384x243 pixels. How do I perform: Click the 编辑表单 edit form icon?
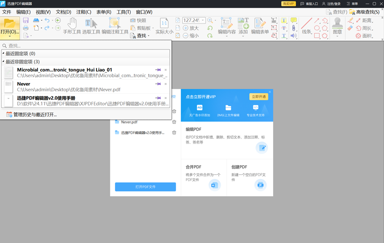point(260,23)
